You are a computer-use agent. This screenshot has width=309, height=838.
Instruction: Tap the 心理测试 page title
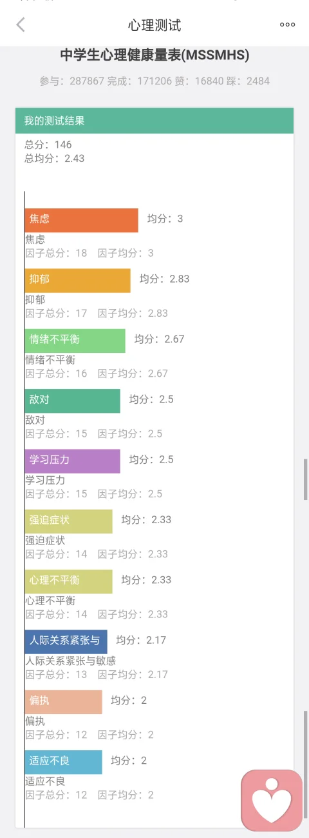[154, 25]
